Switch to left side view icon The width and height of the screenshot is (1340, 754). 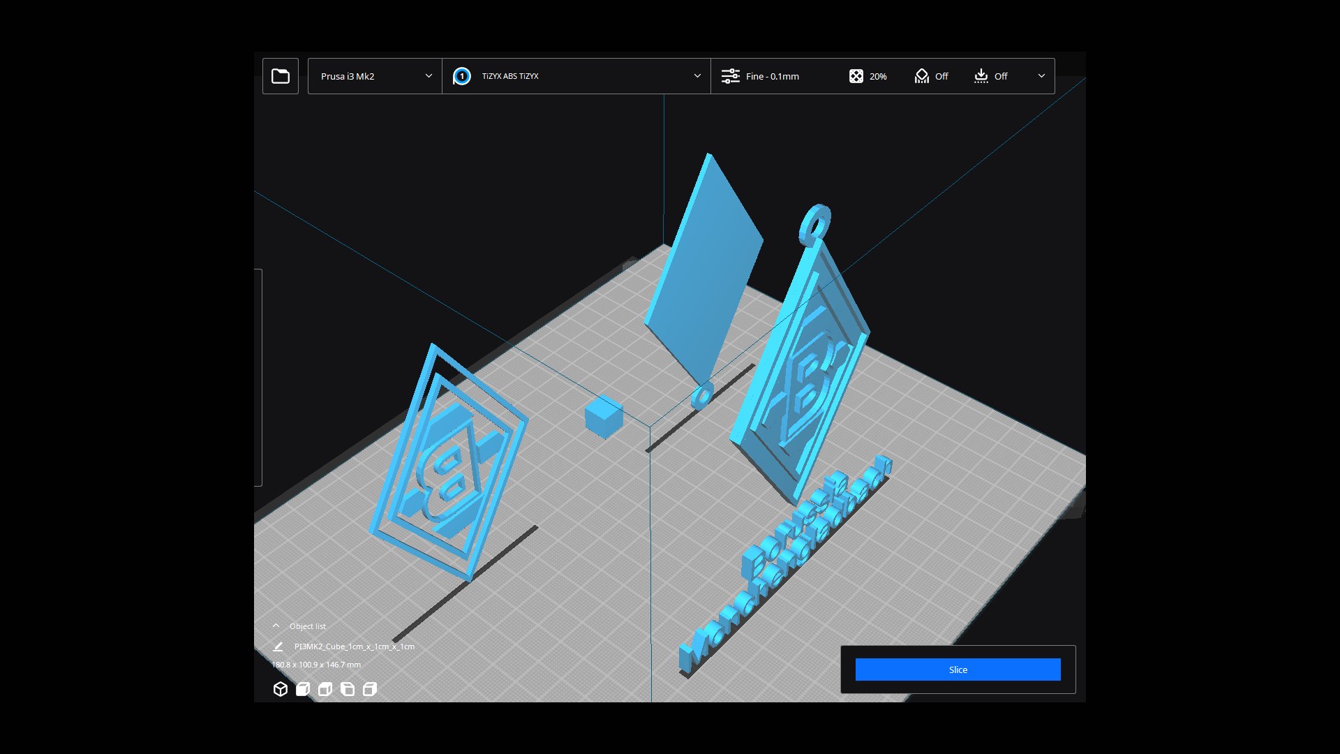[348, 689]
